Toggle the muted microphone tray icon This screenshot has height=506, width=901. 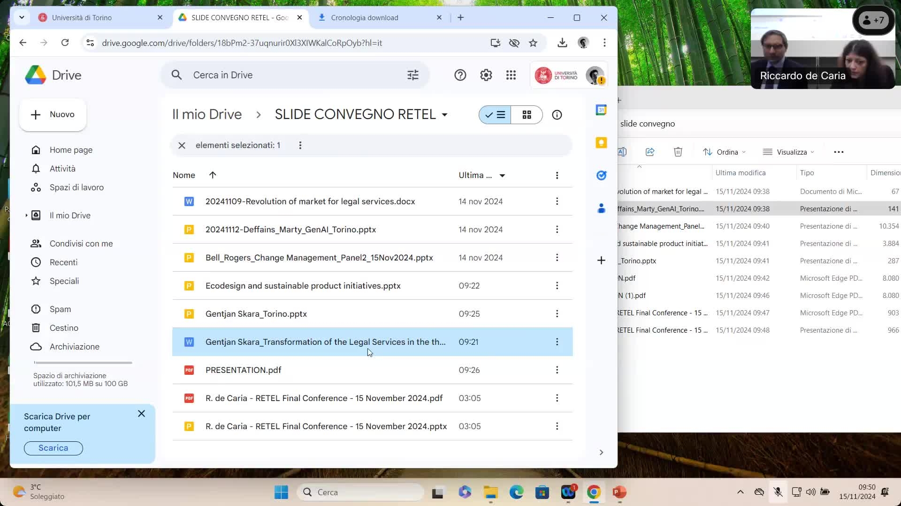[x=778, y=492]
